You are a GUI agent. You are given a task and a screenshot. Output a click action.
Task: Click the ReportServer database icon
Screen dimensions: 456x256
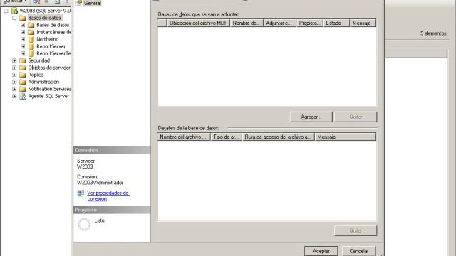[31, 46]
